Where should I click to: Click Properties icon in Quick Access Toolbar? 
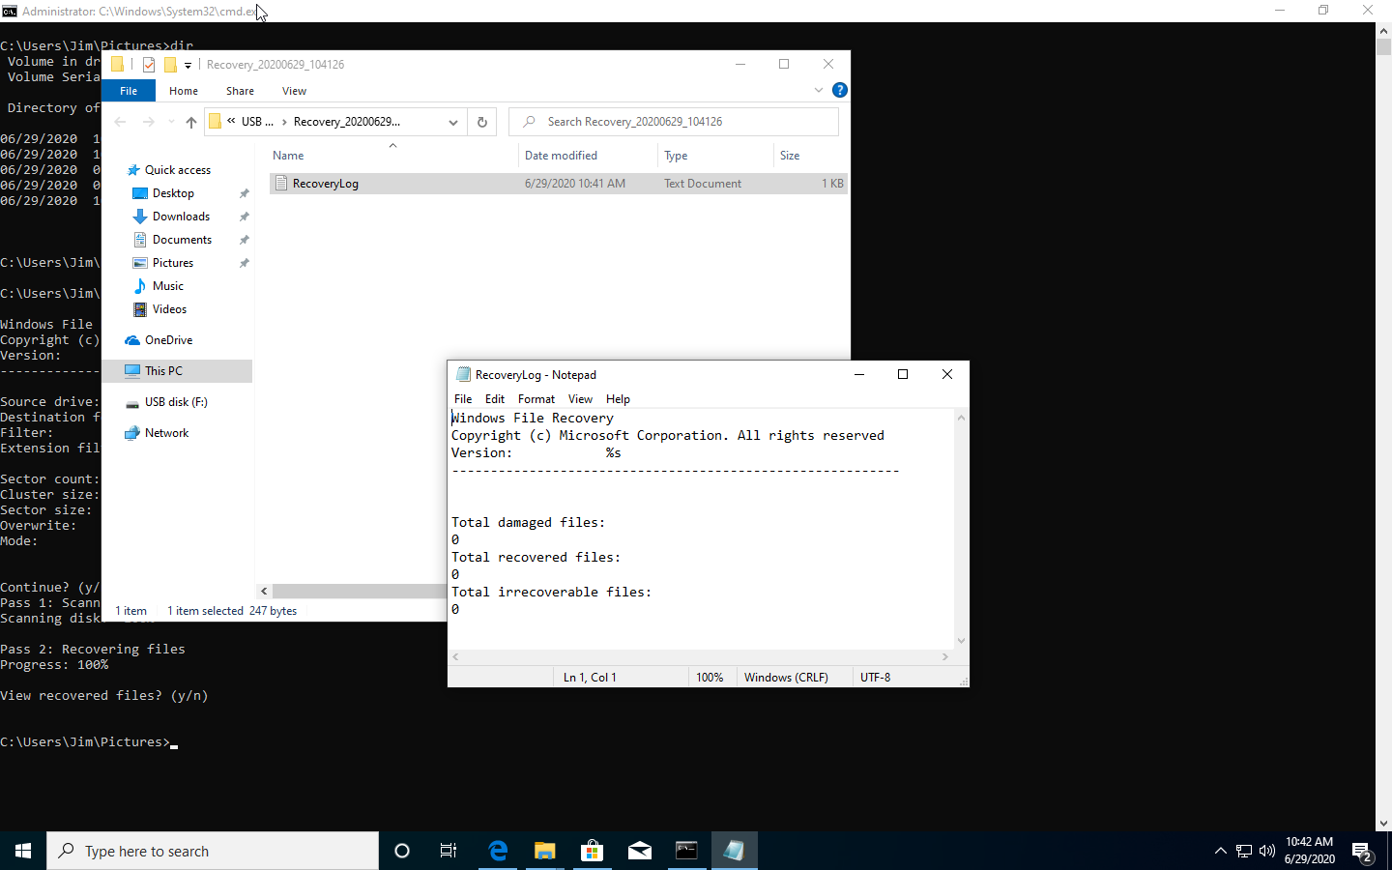tap(149, 65)
